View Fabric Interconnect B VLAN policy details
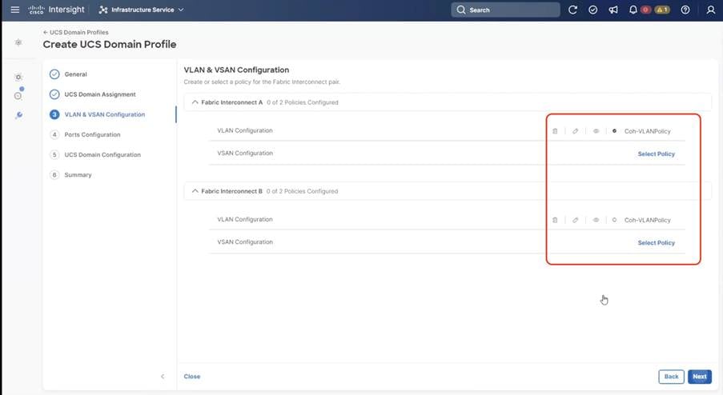 [x=596, y=220]
